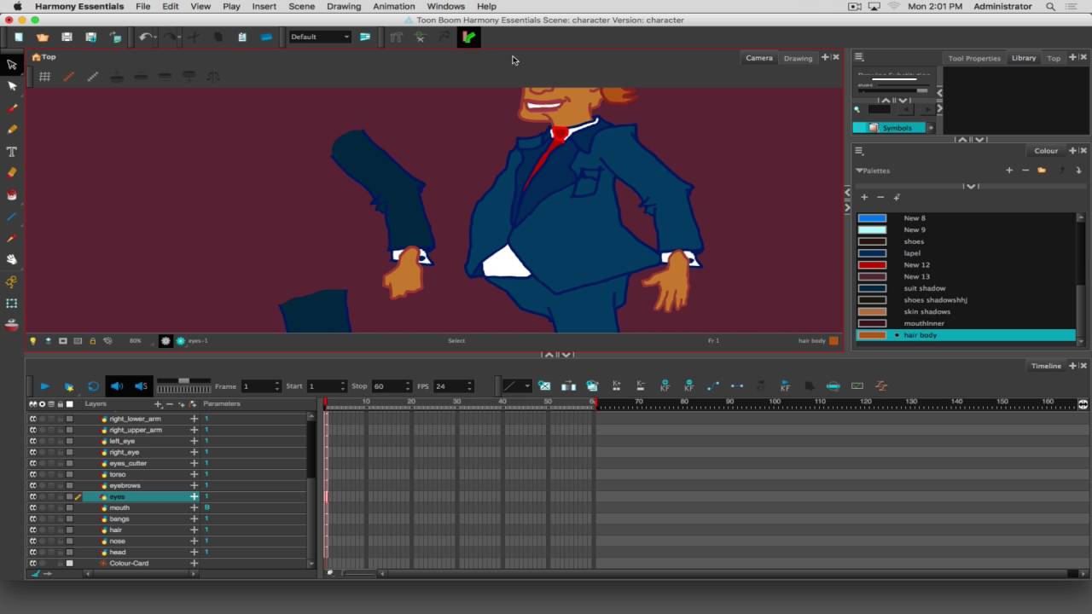Image resolution: width=1092 pixels, height=614 pixels.
Task: Toggle visibility of the Colour-Card layer
Action: (33, 563)
